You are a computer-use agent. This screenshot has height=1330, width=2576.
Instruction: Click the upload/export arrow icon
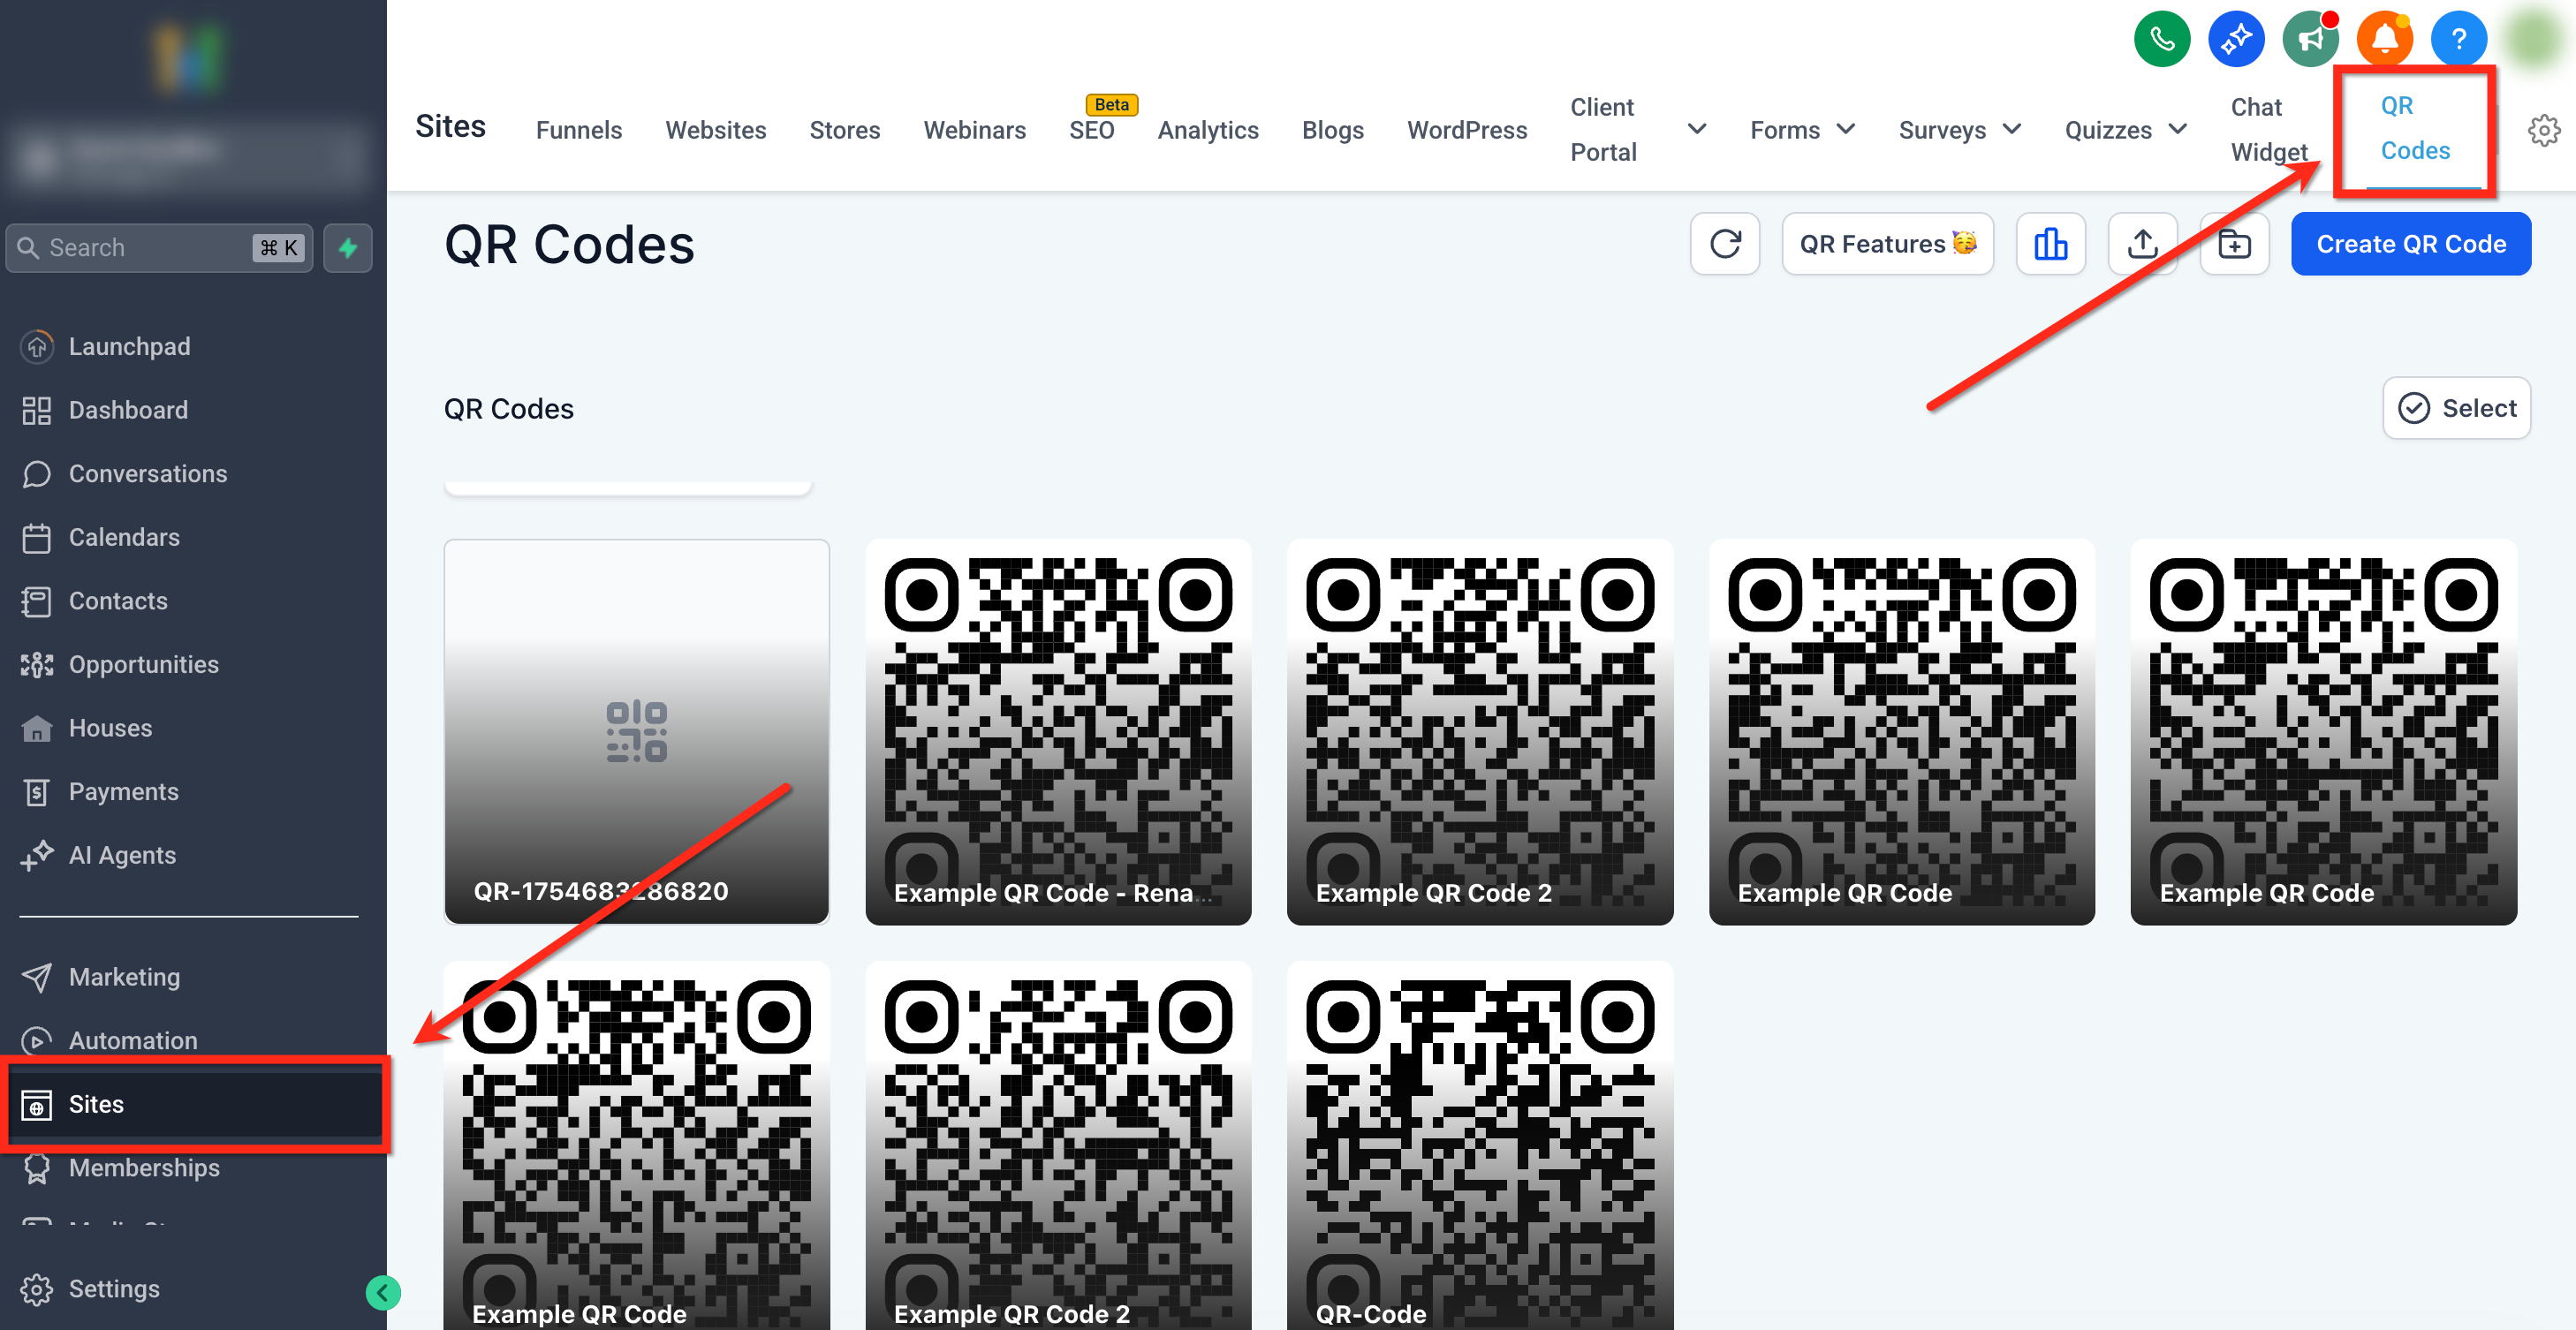click(x=2142, y=244)
